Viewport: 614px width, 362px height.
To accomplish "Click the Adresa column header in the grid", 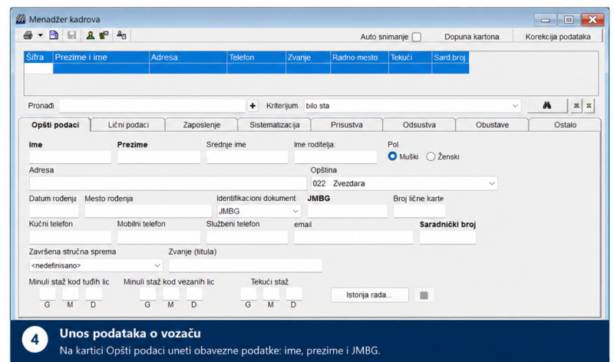I will tap(188, 58).
